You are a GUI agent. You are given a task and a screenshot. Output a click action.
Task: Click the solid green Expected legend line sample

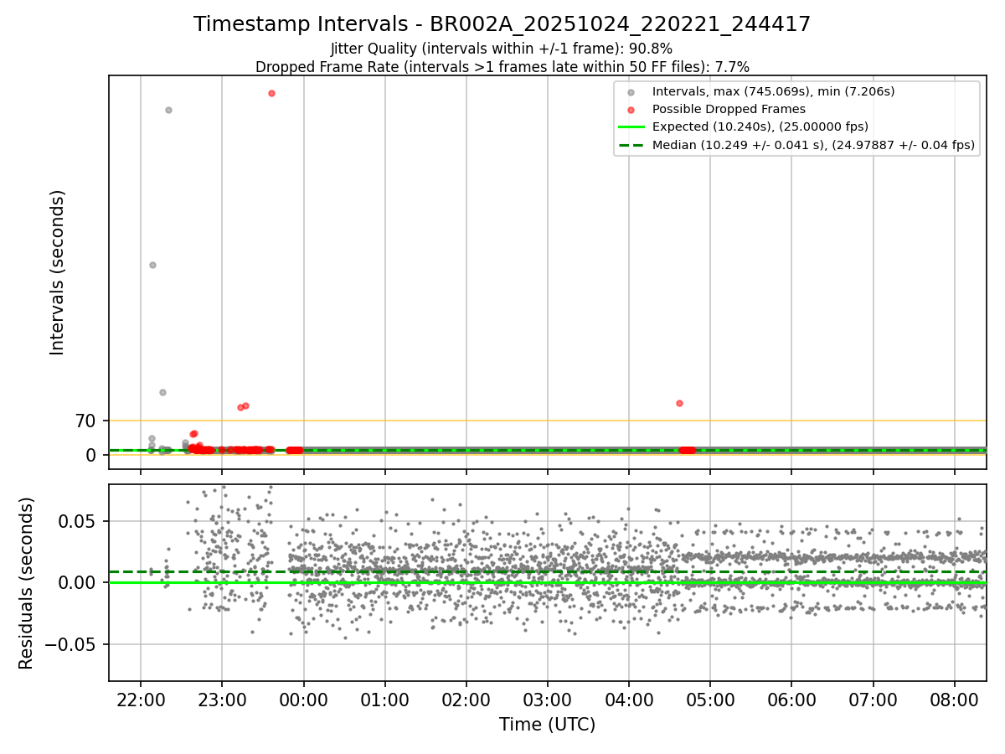click(x=631, y=127)
